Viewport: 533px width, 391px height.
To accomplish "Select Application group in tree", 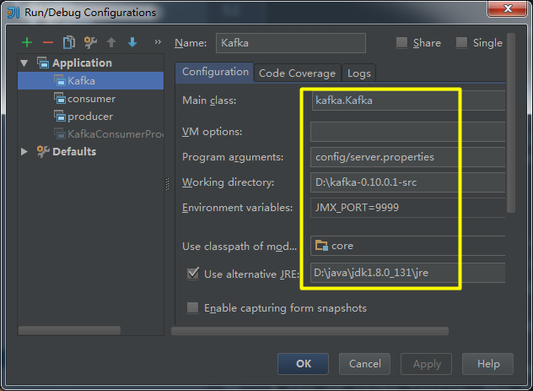I will pos(82,63).
